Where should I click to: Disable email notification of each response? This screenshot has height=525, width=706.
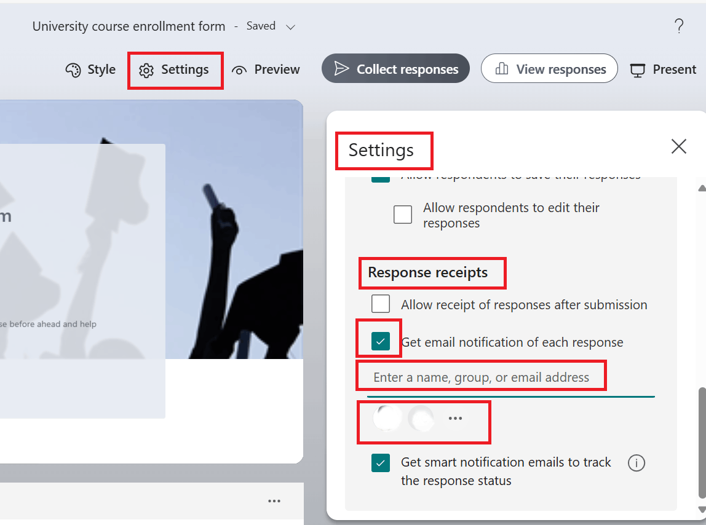[x=379, y=341]
